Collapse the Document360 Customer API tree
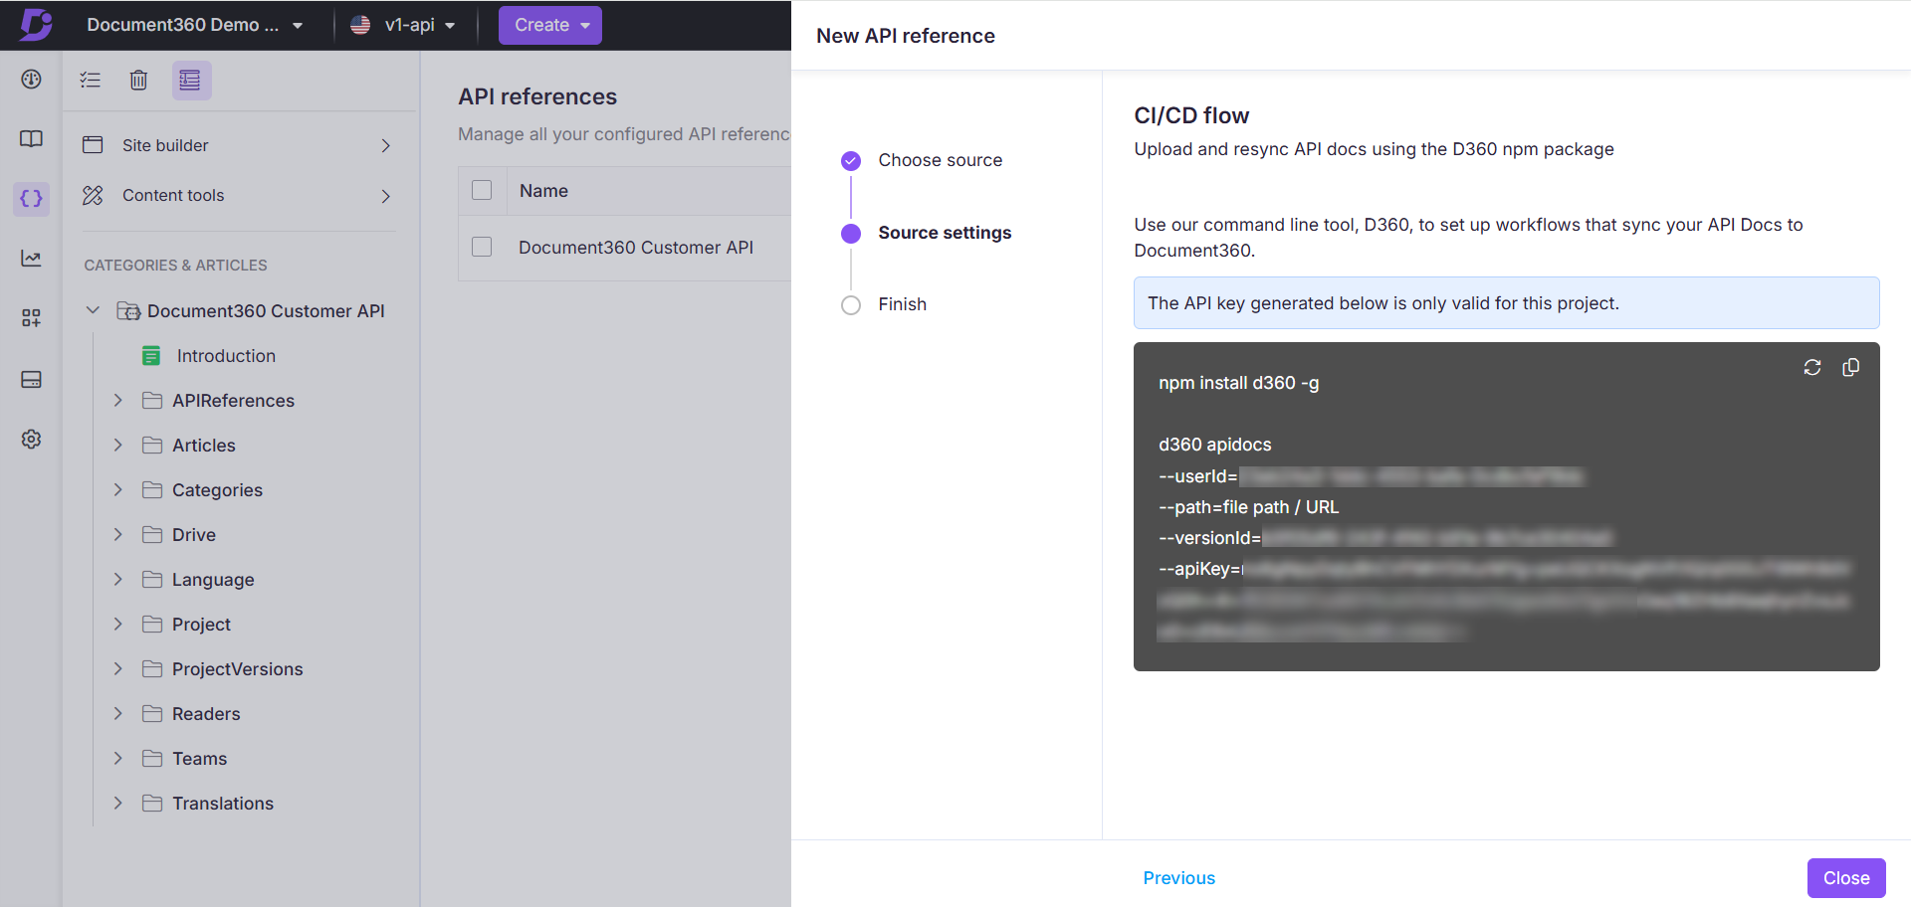 tap(93, 310)
